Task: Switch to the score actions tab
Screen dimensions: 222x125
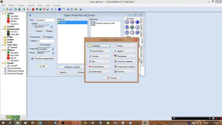Action: 142,49
